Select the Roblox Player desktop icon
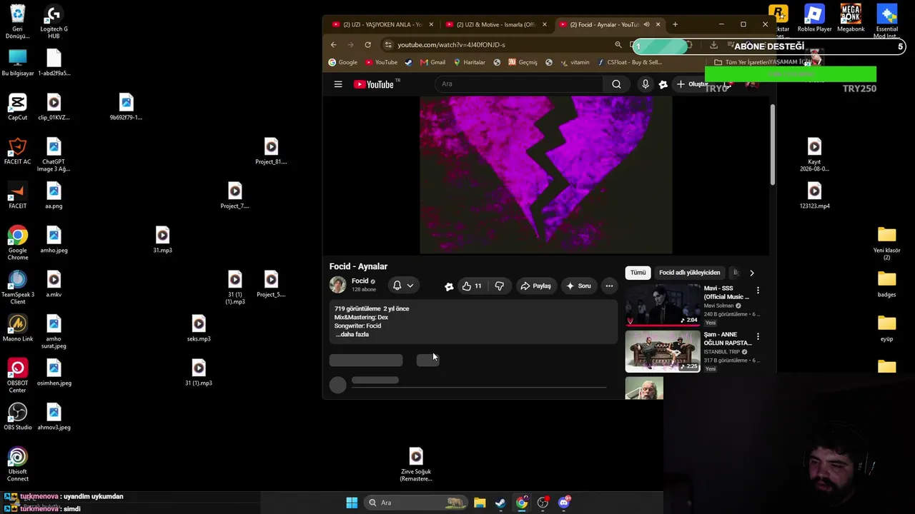Image resolution: width=915 pixels, height=514 pixels. click(x=814, y=19)
